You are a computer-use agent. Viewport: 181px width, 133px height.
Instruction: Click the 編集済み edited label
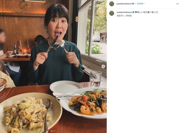click(x=120, y=16)
